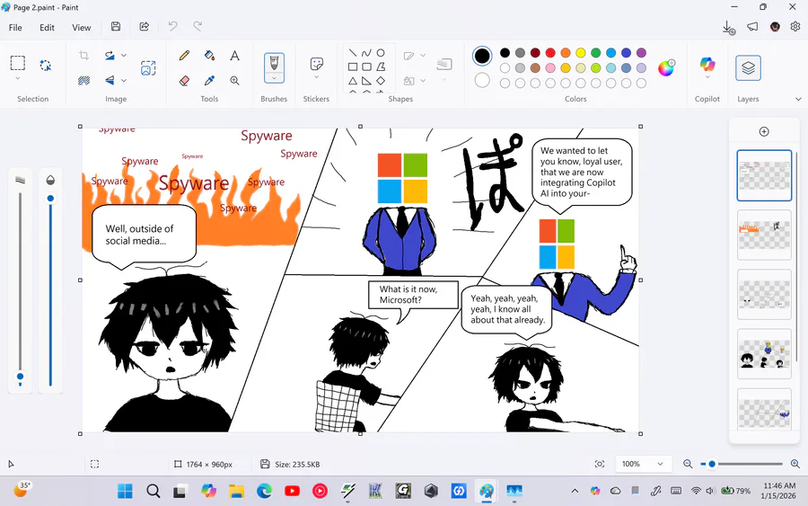Select the line shape

point(353,53)
